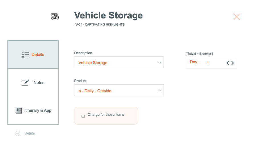Click the 'Charge for these items' label text

[106, 115]
